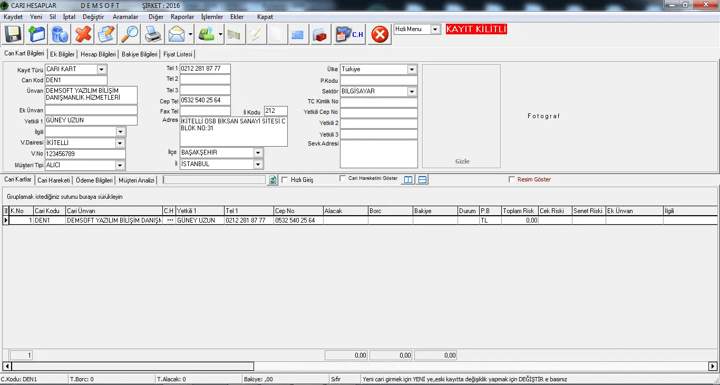Click Kapat in the menu bar
This screenshot has height=385, width=720.
(x=265, y=17)
